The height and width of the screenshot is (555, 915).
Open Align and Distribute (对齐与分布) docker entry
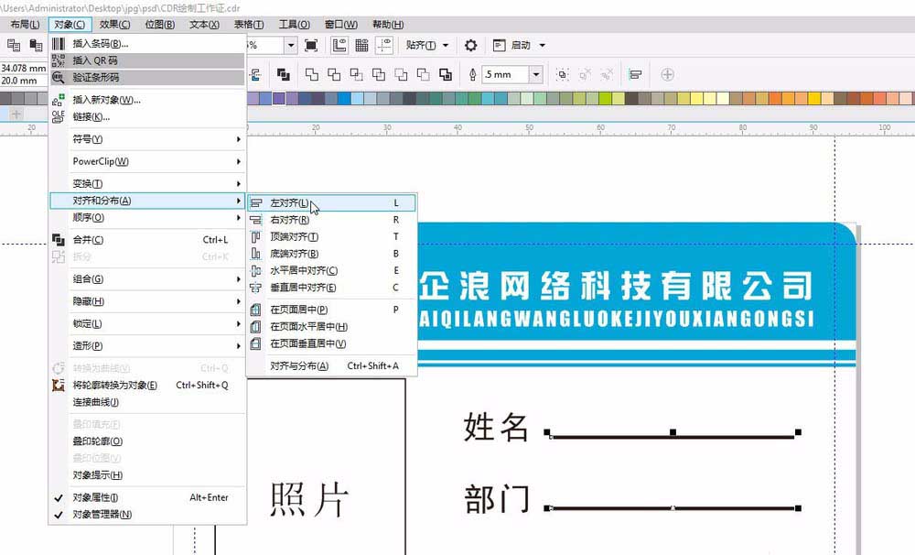click(331, 366)
